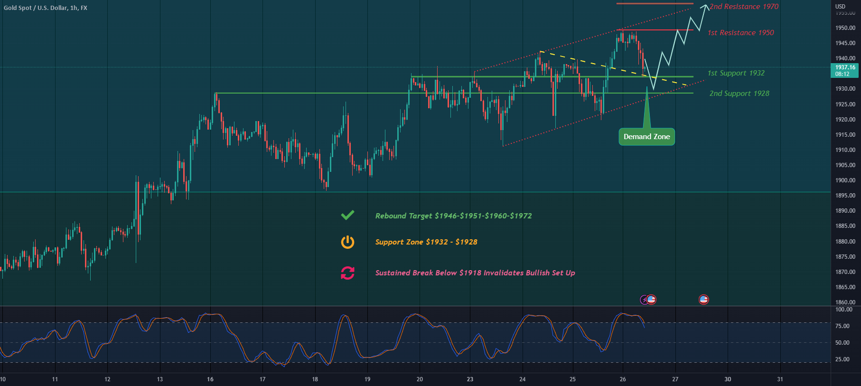Click the 1915.00 price axis label
The image size is (861, 386).
coord(845,135)
